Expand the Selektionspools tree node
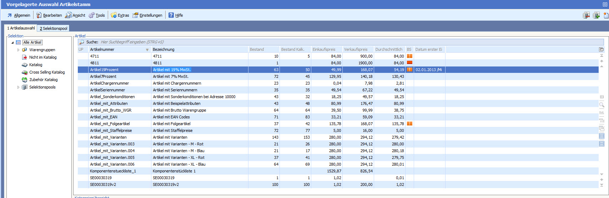This screenshot has width=609, height=198. point(19,87)
